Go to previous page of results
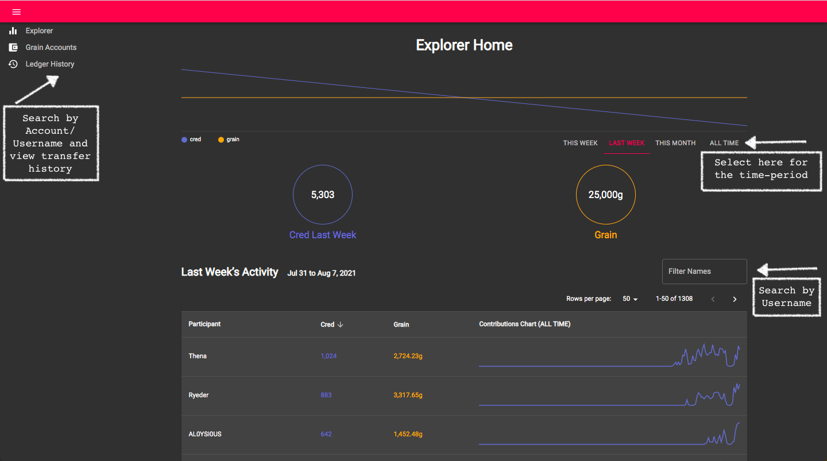Viewport: 827px width, 461px height. 713,299
